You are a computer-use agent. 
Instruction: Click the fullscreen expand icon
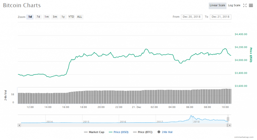(245, 5)
